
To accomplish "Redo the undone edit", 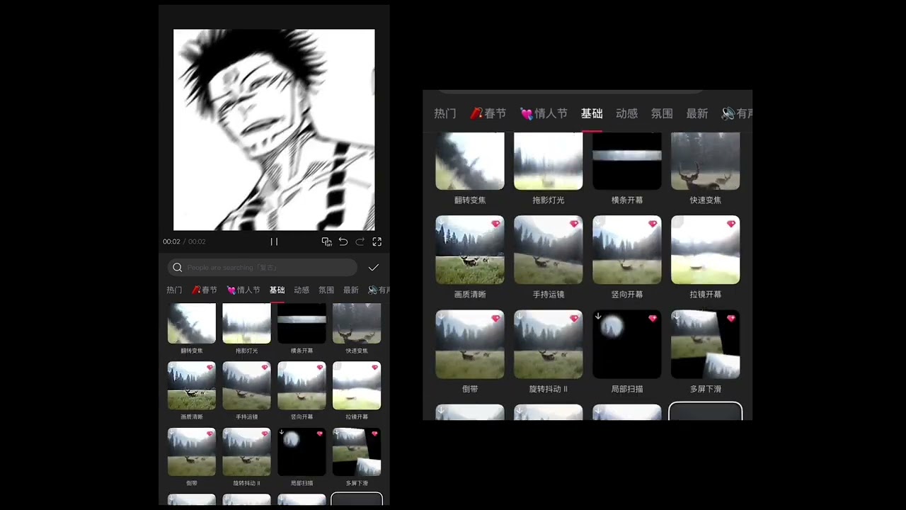I will (360, 242).
